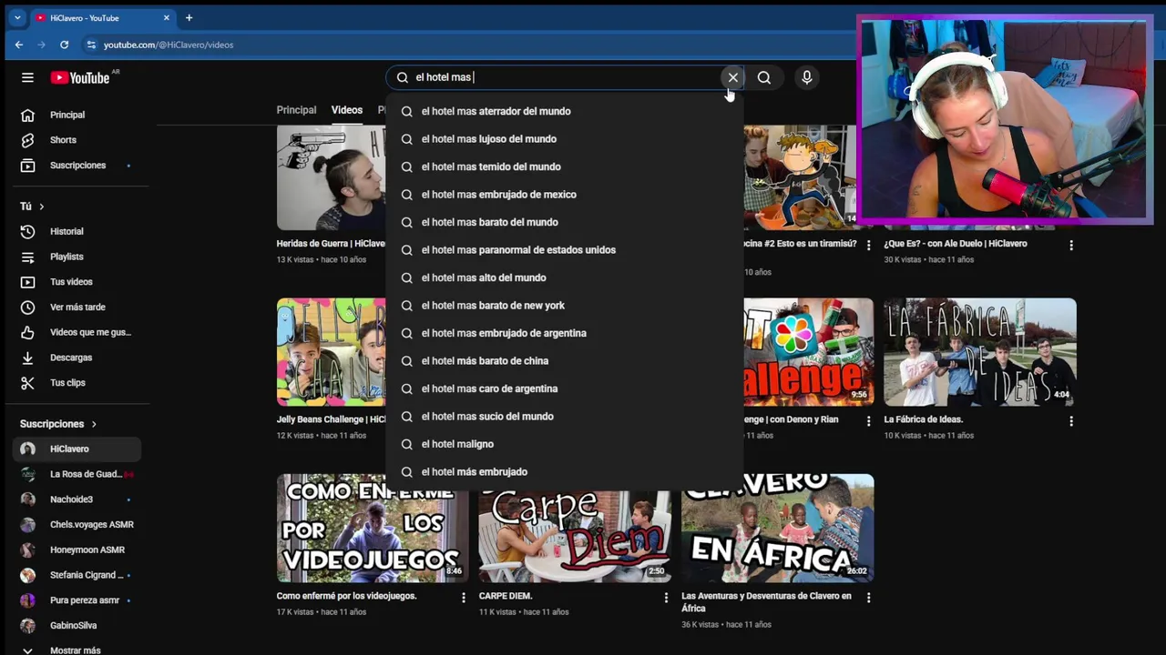Choose suggestion 'el hotel maligno'
Screen dimensions: 1166x655
click(x=565, y=444)
